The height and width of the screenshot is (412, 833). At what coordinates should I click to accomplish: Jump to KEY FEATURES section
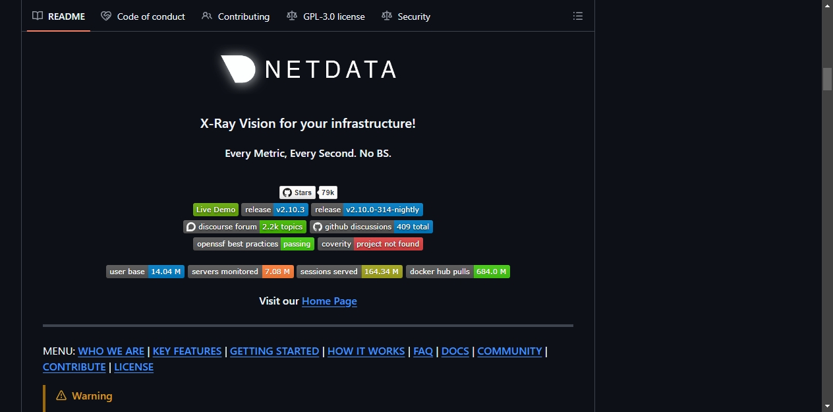click(187, 351)
